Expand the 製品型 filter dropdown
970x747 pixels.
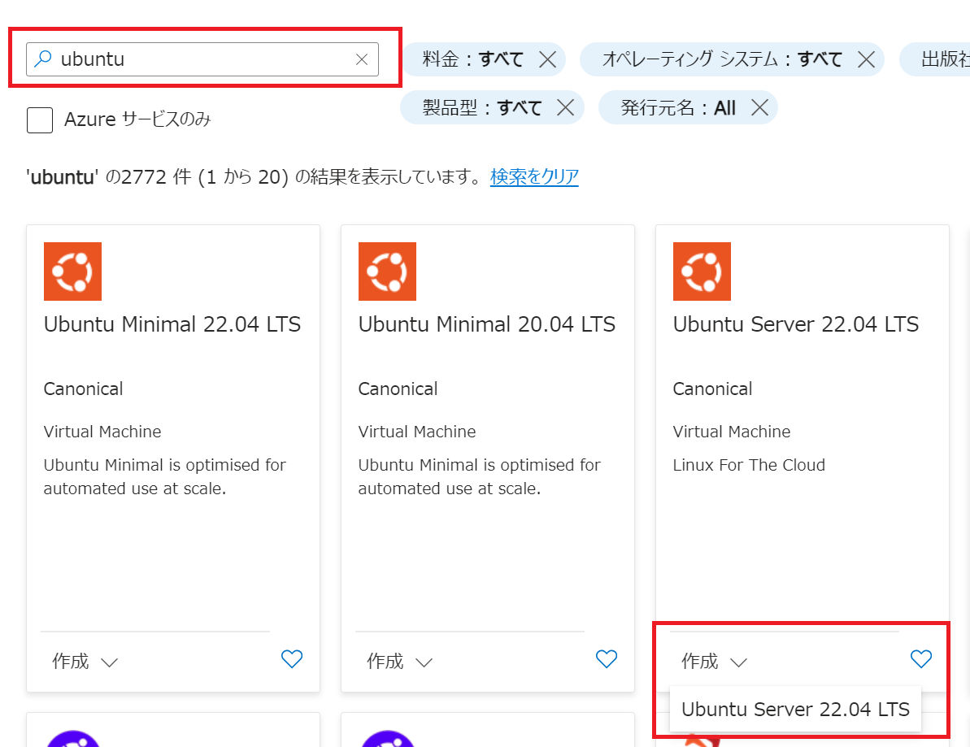pyautogui.click(x=491, y=107)
